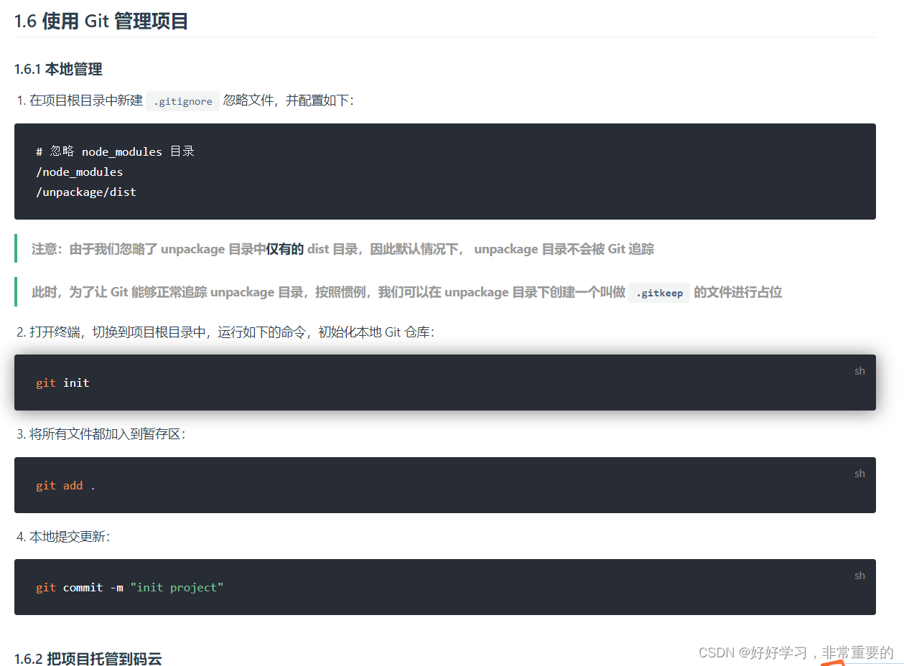Click the sh label on git commit block
Screen dimensions: 904x666
coord(859,575)
